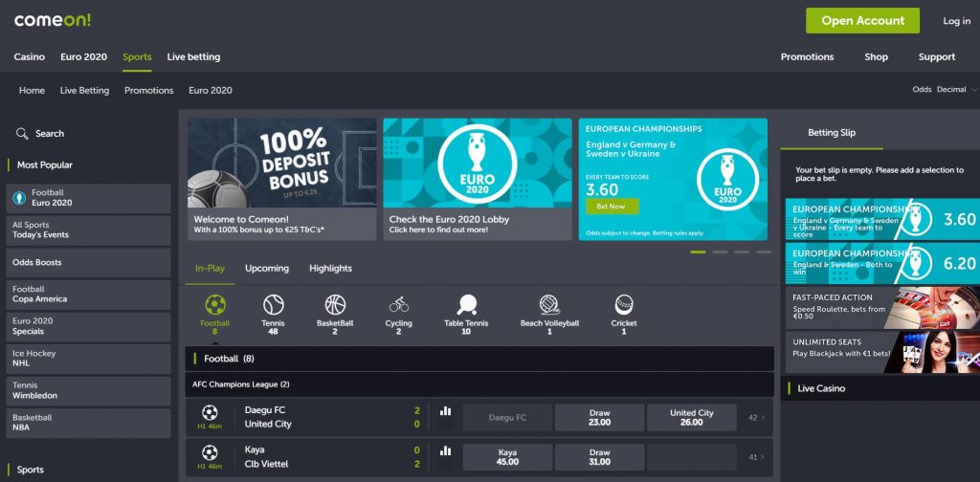Open the Search magnifier in sidebar
980x482 pixels.
pos(23,134)
